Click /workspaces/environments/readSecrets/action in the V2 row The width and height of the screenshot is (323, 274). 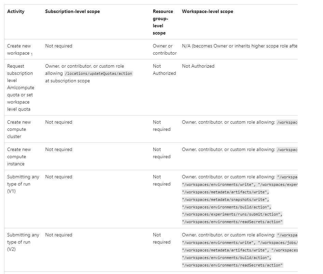[x=233, y=265]
